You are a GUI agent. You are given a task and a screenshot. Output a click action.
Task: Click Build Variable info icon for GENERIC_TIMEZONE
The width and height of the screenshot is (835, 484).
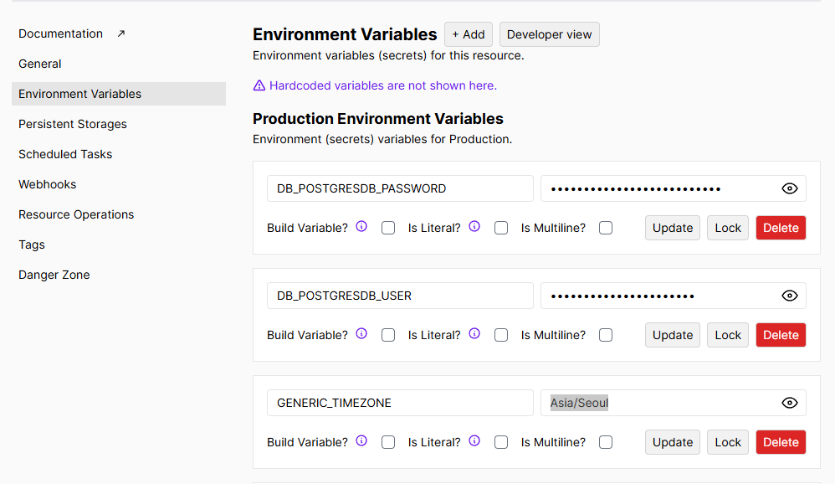(361, 441)
